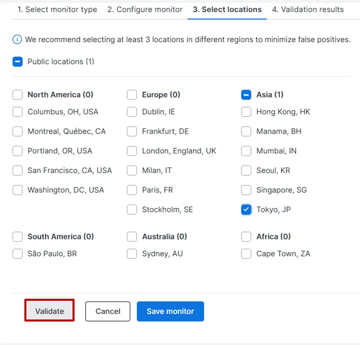Check the Columbus, OH, USA location
The width and height of the screenshot is (360, 345).
17,112
